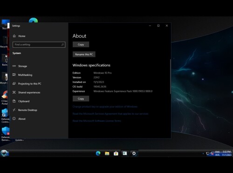The image size is (233, 173).
Task: Open Microsoft Services Agreement link
Action: (x=110, y=114)
